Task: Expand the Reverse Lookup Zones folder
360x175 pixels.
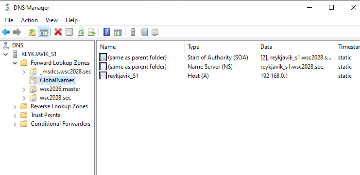Action: coord(15,107)
